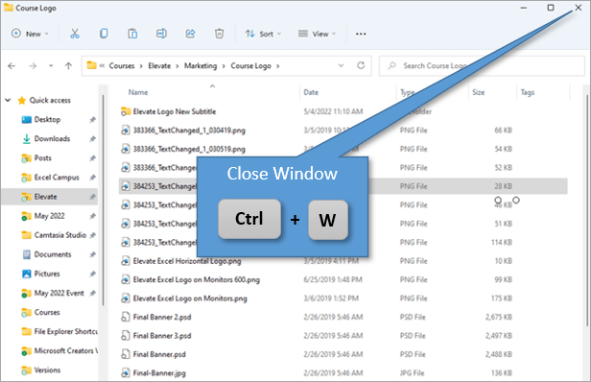591x382 pixels.
Task: Select Elevate Excel Logo on Monitors 600.png
Action: 197,280
